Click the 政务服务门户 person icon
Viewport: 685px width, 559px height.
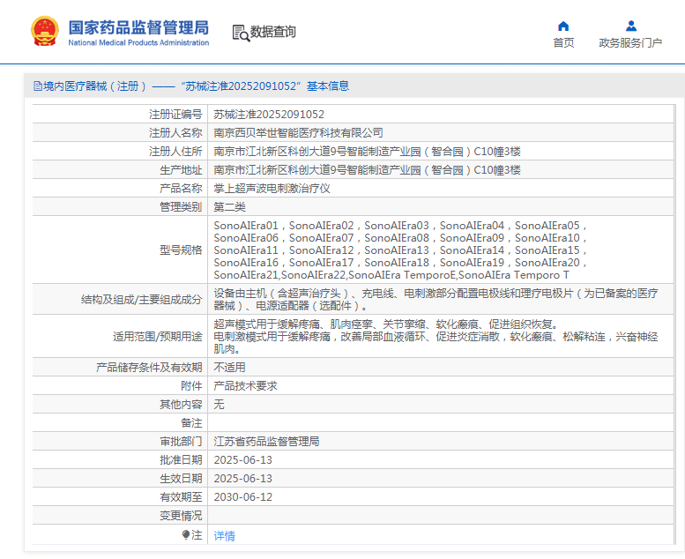tap(630, 26)
